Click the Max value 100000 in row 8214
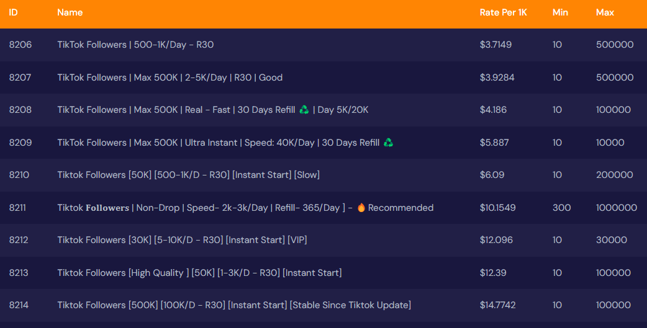This screenshot has width=647, height=328. (613, 305)
